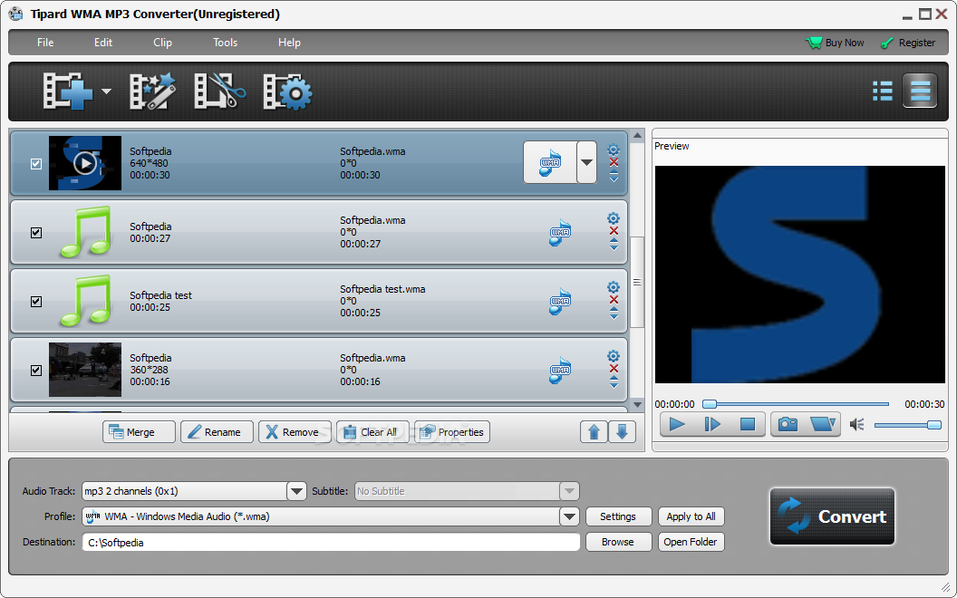Click the Open Folder button
This screenshot has height=598, width=957.
click(x=691, y=542)
